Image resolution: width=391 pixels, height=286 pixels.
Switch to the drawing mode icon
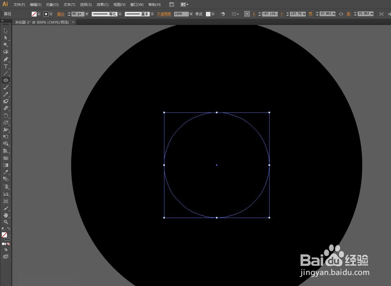(x=6, y=250)
